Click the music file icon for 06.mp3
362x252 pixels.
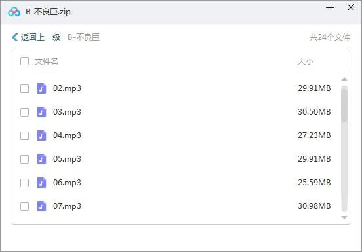(41, 183)
